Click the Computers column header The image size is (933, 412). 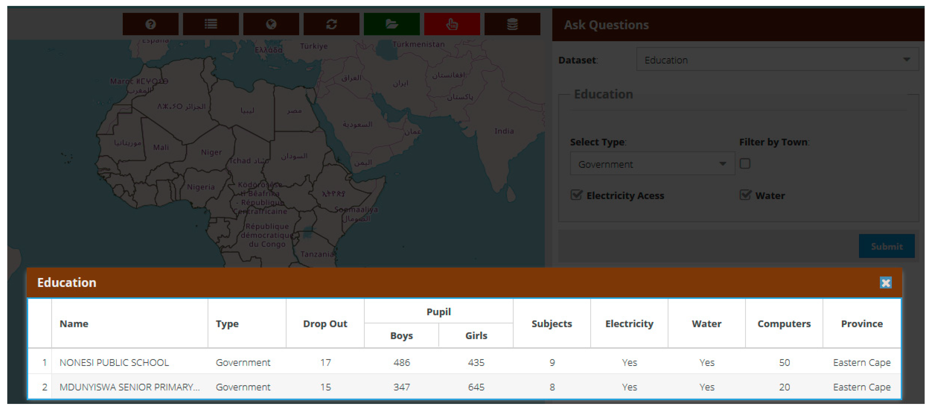click(784, 324)
